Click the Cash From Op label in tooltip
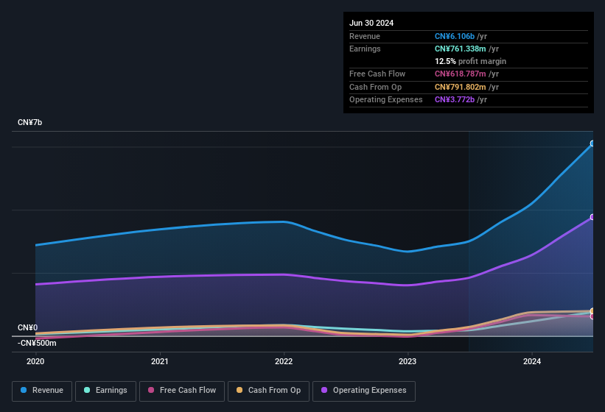Viewport: 605px width, 412px height. [375, 87]
